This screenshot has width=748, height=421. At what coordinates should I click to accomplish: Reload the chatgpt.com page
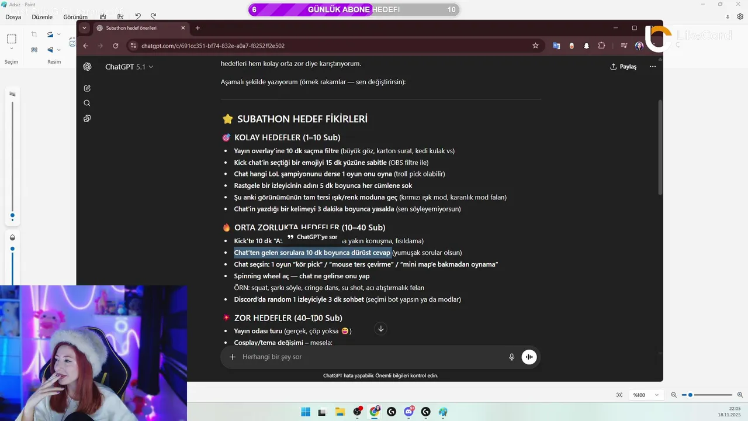116,46
